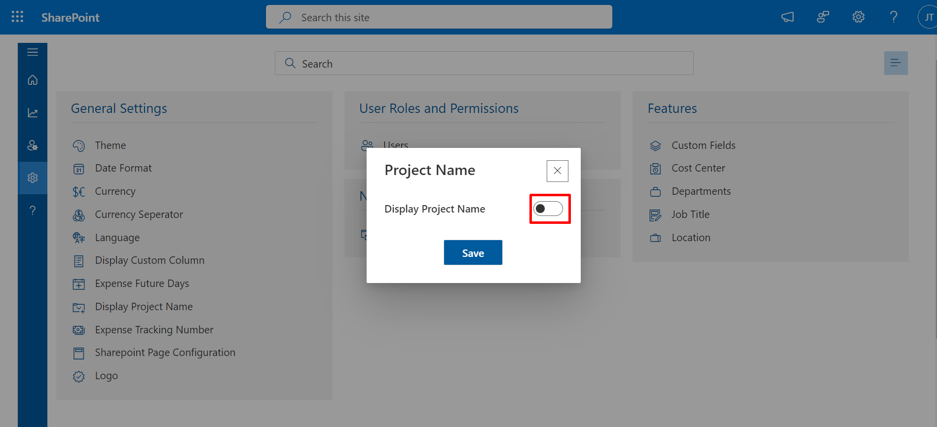Open the SharePoint app launcher grid
Image resolution: width=937 pixels, height=427 pixels.
pyautogui.click(x=17, y=17)
